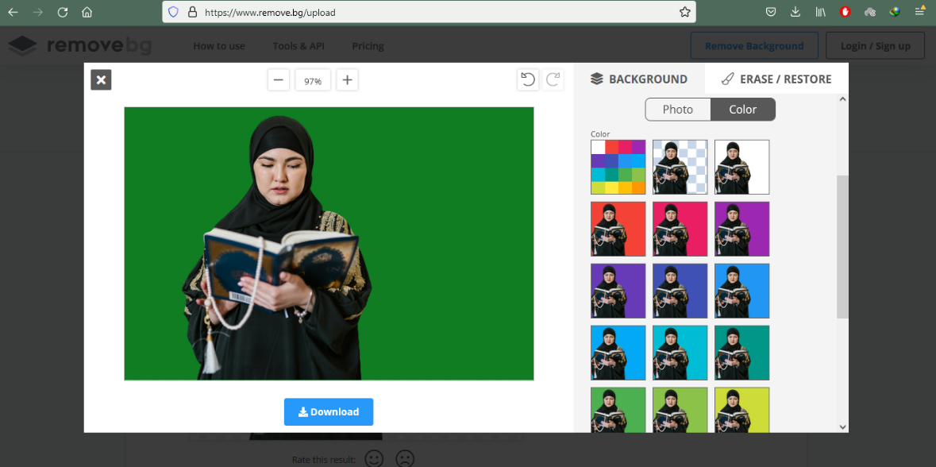
Task: Apply the indigo background color
Action: coord(680,291)
